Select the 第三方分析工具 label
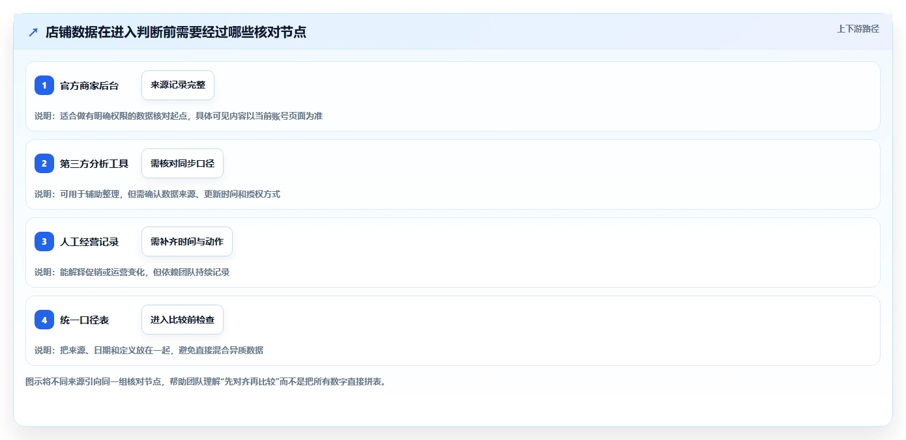This screenshot has height=440, width=906. click(x=94, y=164)
